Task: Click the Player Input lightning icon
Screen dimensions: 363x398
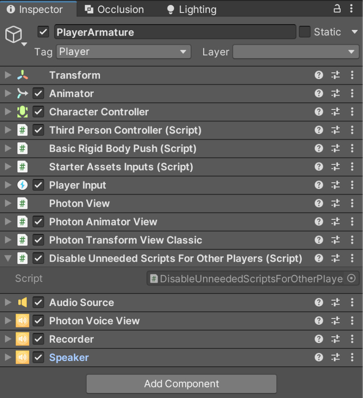Action: (23, 185)
